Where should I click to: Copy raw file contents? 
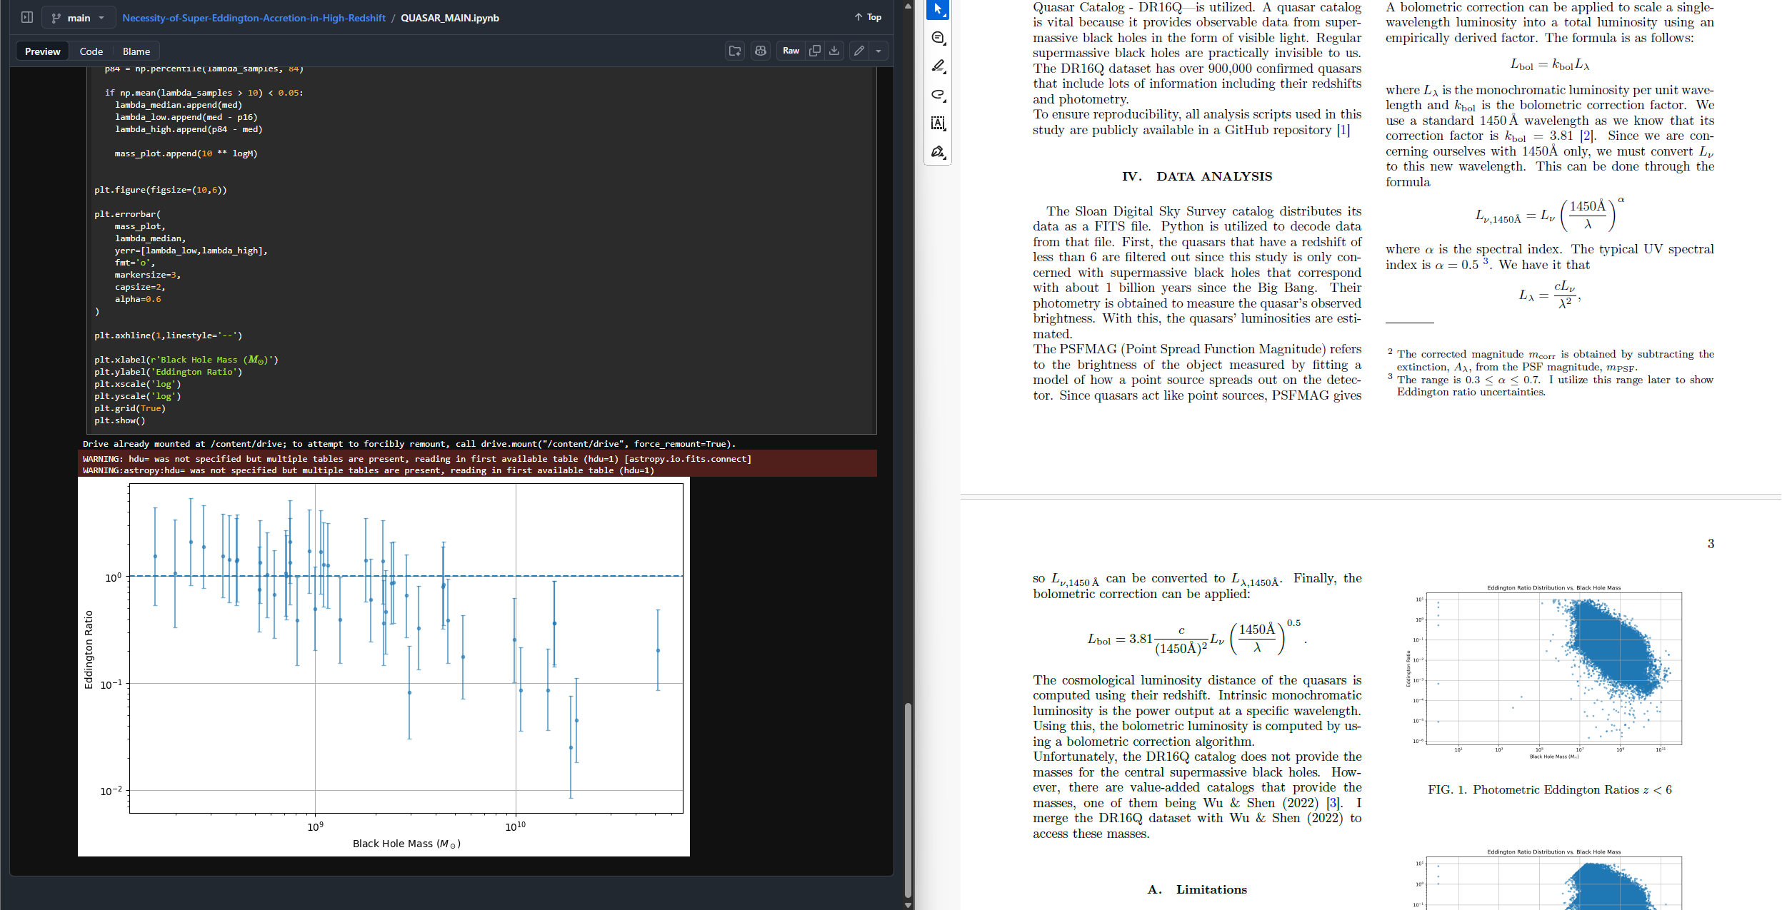pyautogui.click(x=814, y=51)
